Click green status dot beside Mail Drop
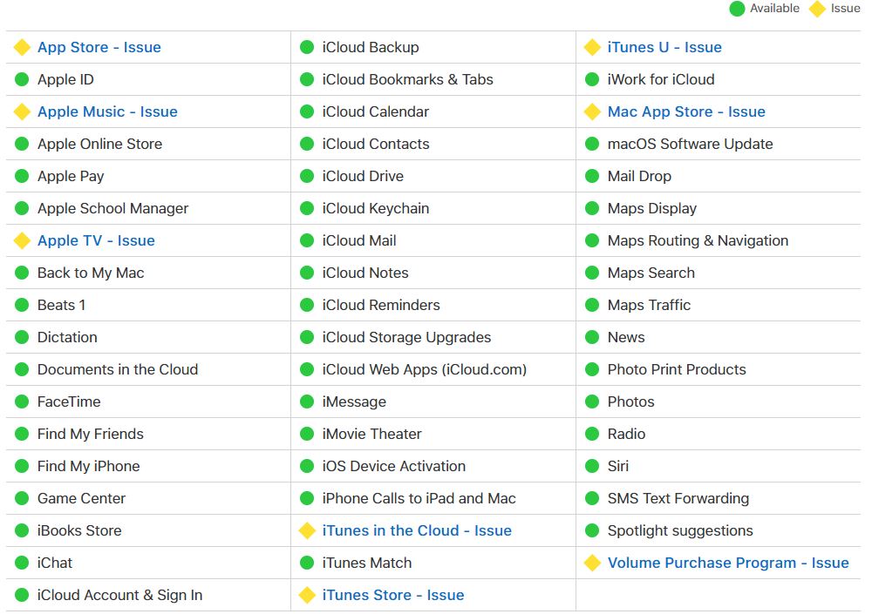Viewport: 872px width, 614px height. coord(592,176)
